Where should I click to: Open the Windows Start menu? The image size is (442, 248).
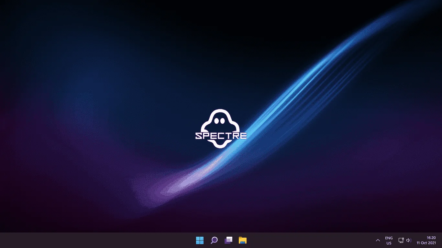[200, 240]
